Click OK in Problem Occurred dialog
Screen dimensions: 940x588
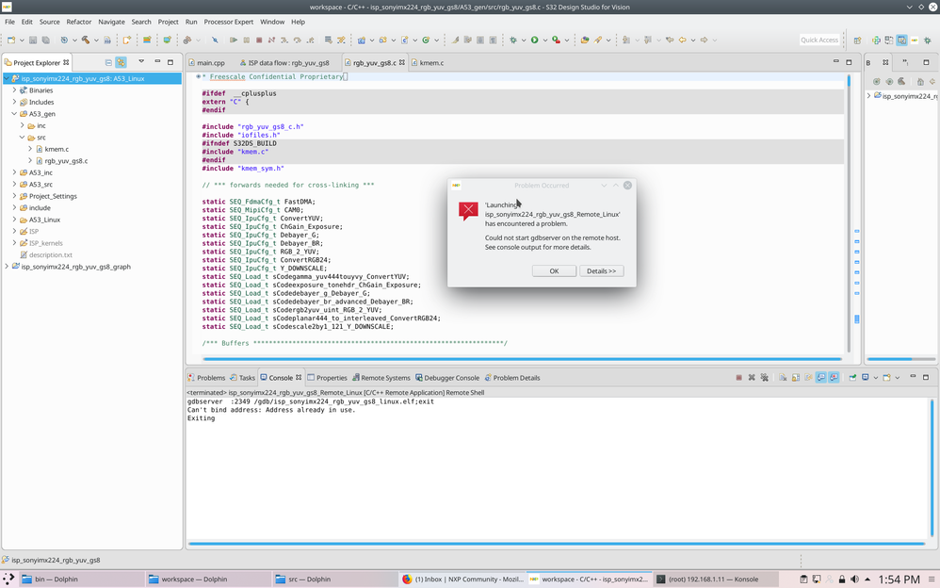(x=554, y=271)
